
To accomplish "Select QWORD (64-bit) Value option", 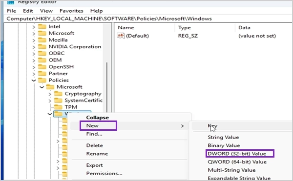I will (x=237, y=162).
